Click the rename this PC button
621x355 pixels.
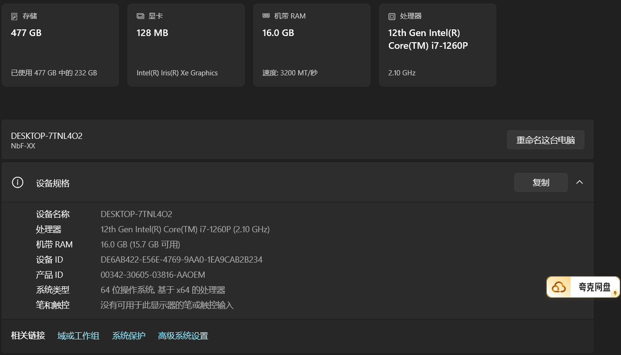coord(546,140)
